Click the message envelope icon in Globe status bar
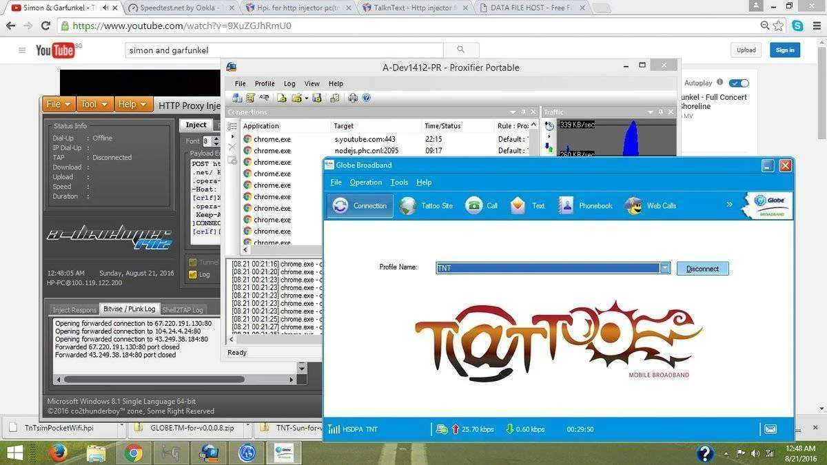The width and height of the screenshot is (827, 465). 770,428
